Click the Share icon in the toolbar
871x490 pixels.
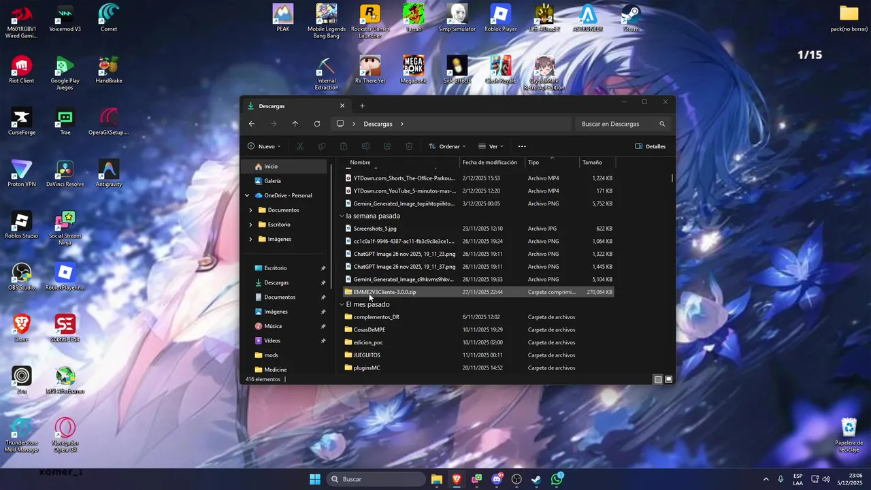coord(387,146)
